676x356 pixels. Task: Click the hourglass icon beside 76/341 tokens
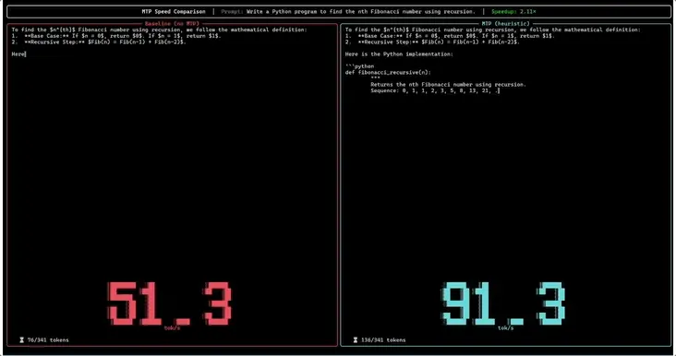(21, 340)
